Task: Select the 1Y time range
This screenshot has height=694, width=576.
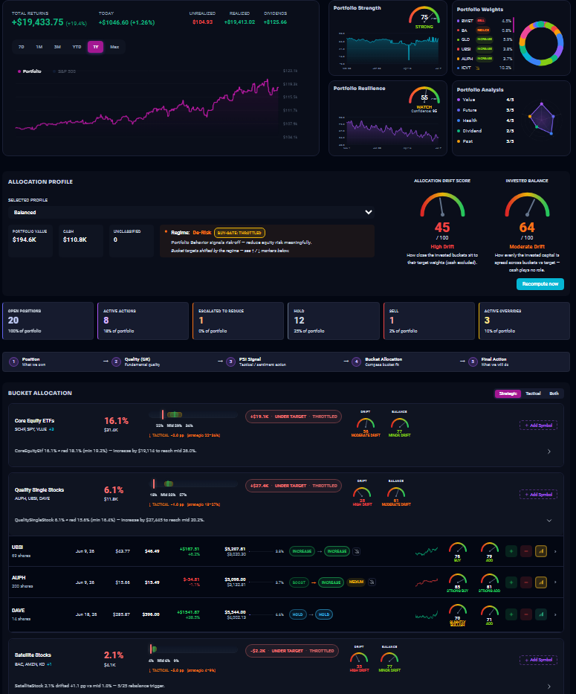Action: point(96,47)
